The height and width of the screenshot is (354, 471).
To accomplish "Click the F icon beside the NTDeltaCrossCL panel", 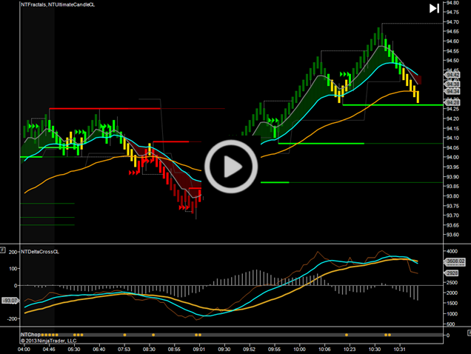I will point(4,250).
